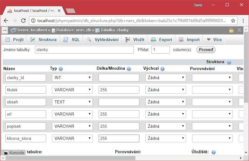249x161 pixels.
Task: Open the Vložit tab
Action: 134,40
